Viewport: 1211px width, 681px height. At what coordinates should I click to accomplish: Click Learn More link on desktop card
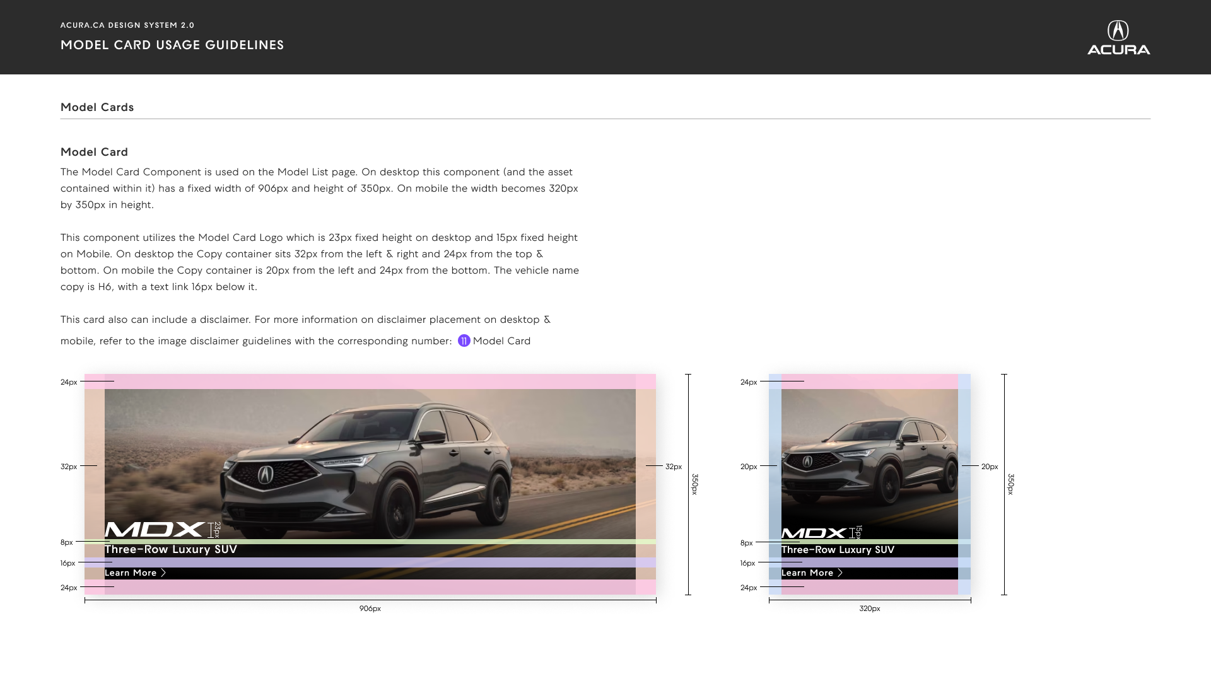click(135, 573)
